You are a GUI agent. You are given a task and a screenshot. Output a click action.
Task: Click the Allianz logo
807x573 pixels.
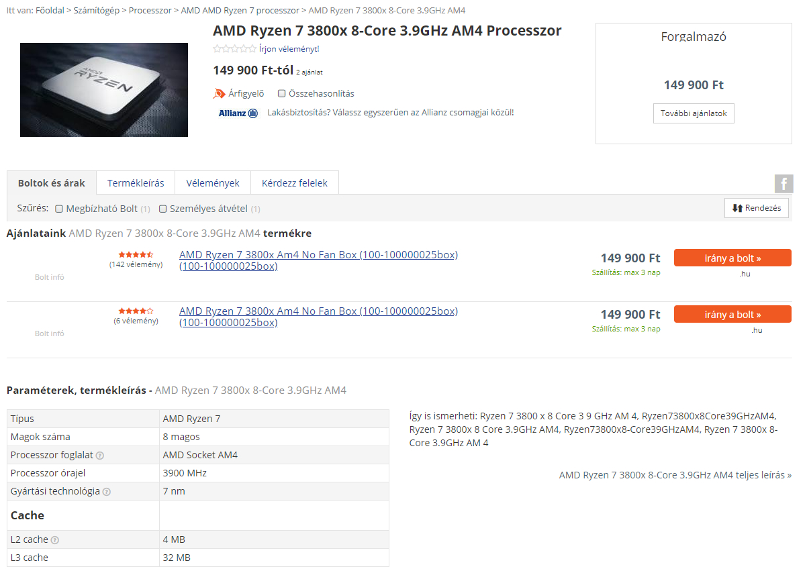coord(238,113)
